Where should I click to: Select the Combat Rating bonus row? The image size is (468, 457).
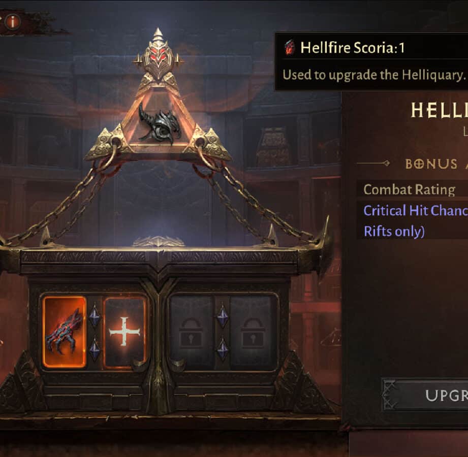pos(412,190)
